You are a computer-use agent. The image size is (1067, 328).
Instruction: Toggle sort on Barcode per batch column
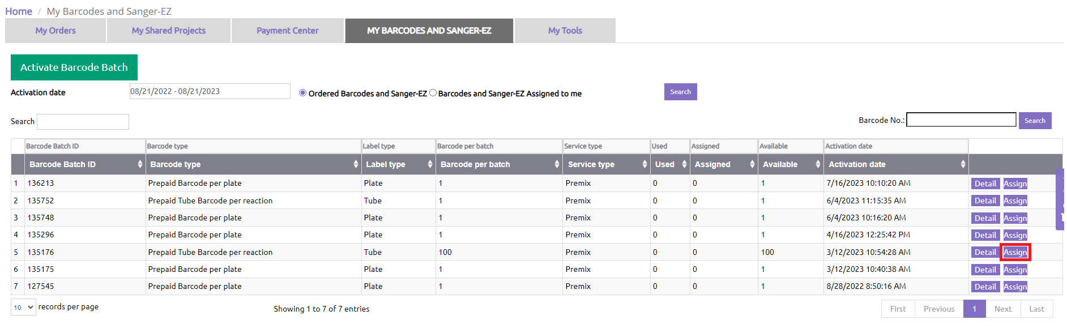[x=557, y=164]
